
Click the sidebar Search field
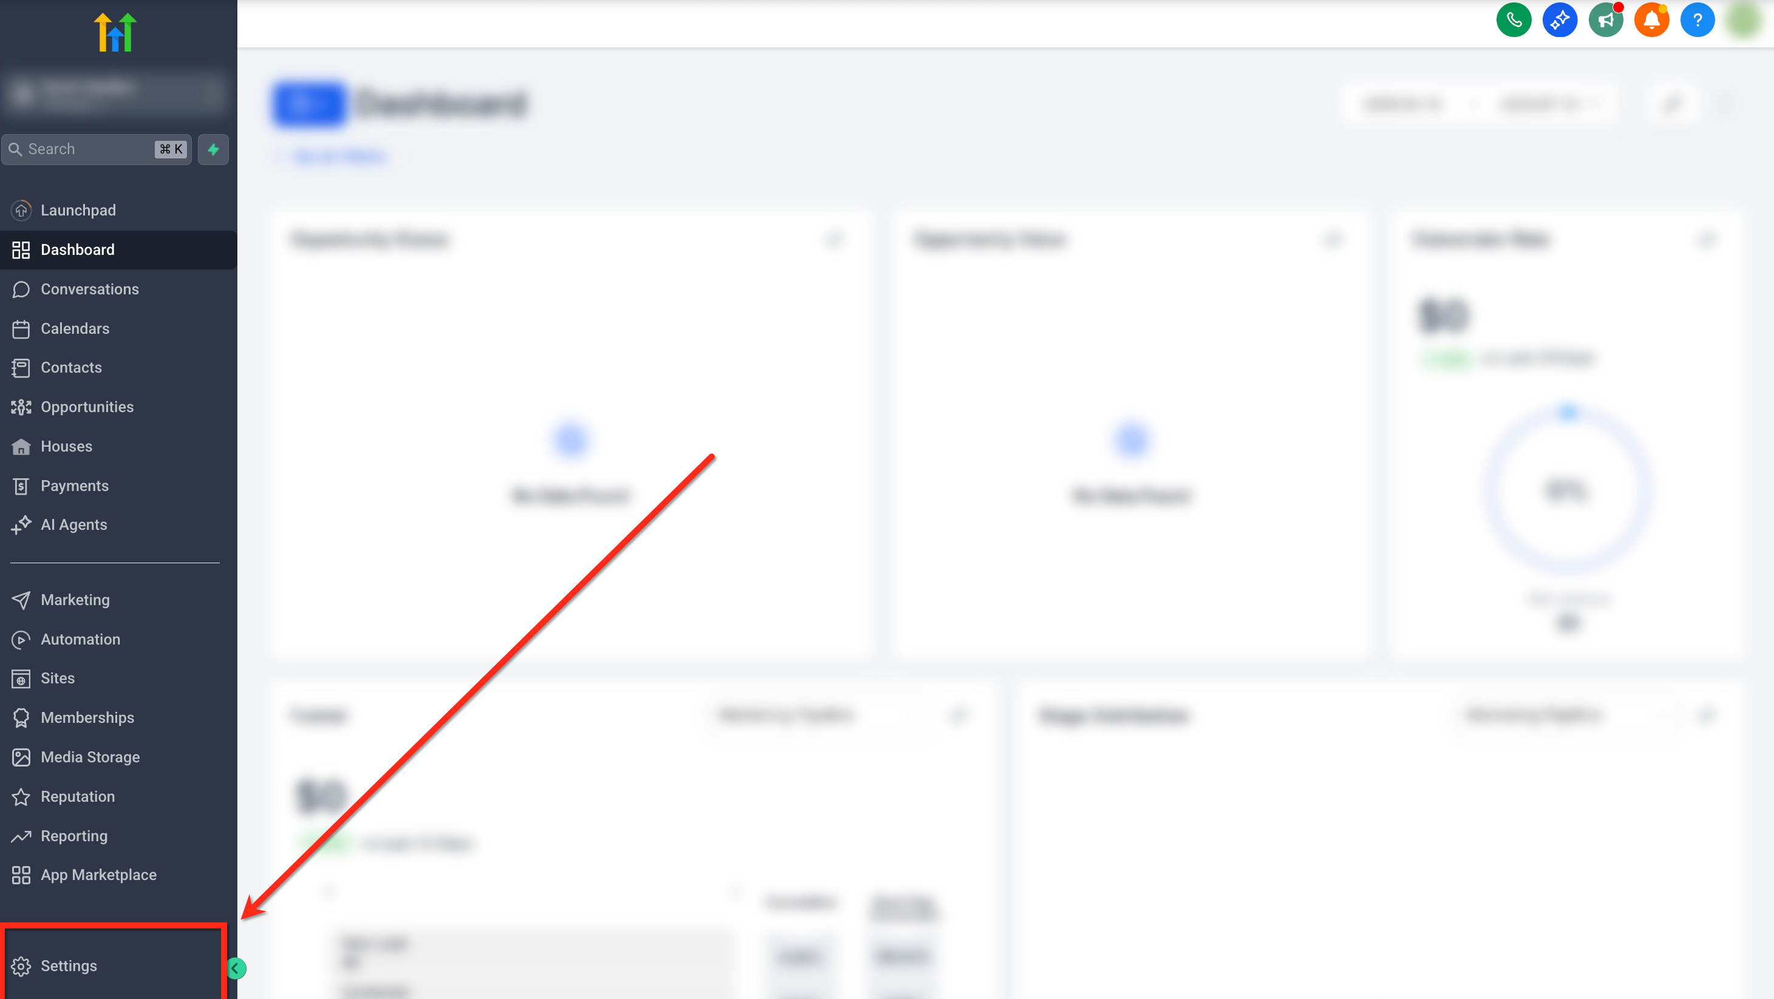coord(97,149)
